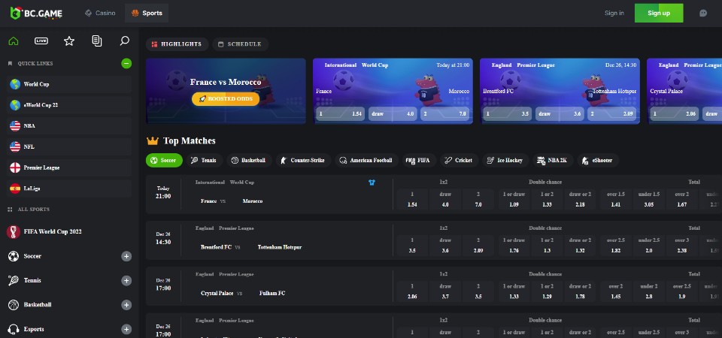This screenshot has width=722, height=338.
Task: Click the green Sign up button
Action: (x=659, y=13)
